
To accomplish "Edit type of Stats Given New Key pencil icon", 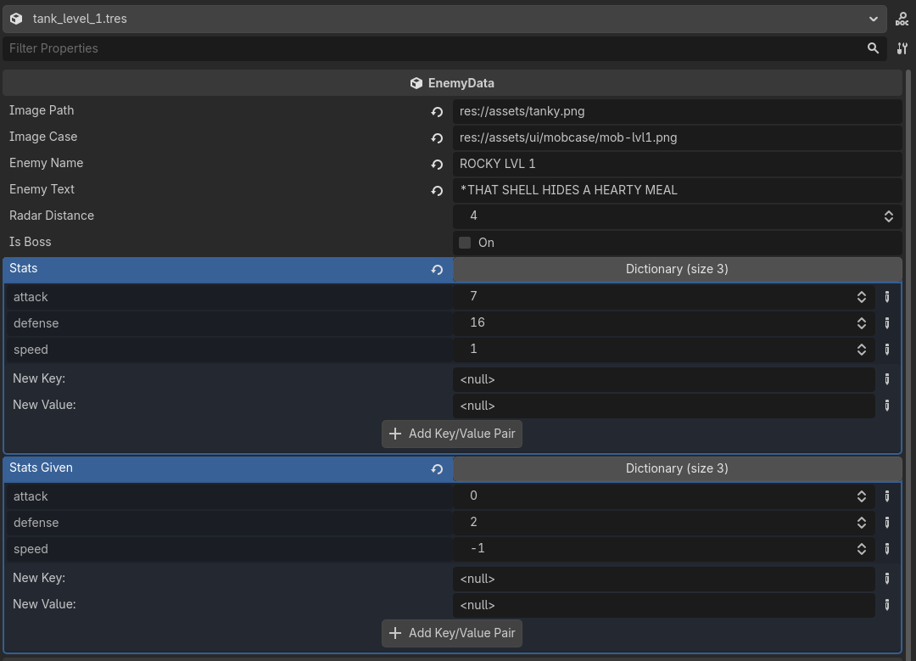I will (887, 579).
